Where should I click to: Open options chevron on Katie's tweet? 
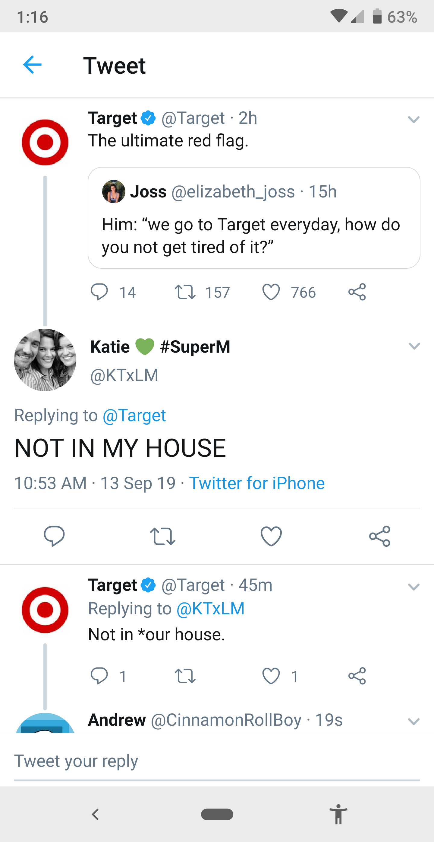click(414, 346)
